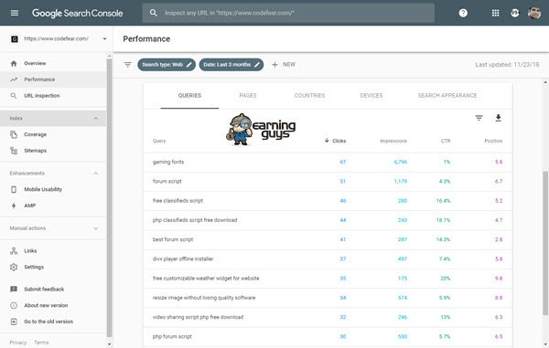The image size is (549, 348).
Task: Click the AMP lightning icon
Action: [x=14, y=206]
